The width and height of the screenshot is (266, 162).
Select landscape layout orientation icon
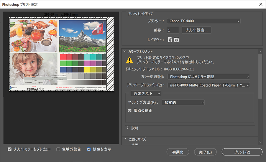point(176,40)
